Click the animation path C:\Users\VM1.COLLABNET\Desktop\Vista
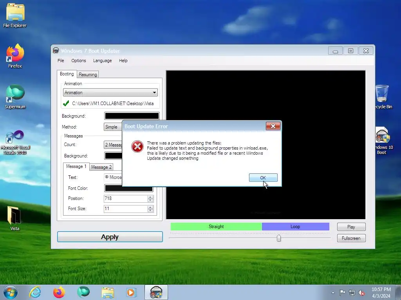The image size is (401, 300). click(x=113, y=103)
